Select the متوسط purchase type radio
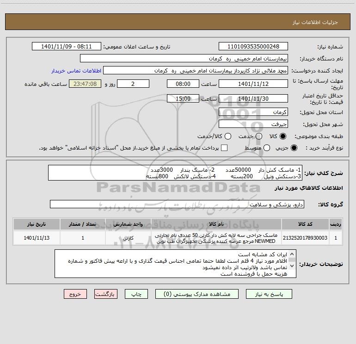356x344 pixels. [267, 148]
